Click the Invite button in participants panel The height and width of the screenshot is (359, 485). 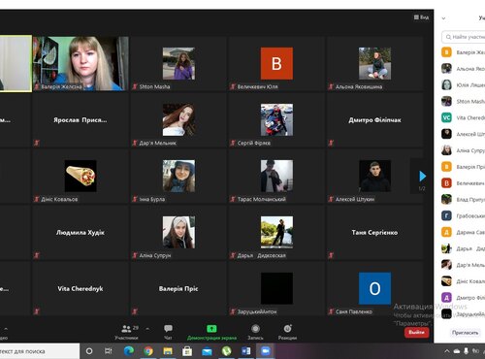click(465, 333)
